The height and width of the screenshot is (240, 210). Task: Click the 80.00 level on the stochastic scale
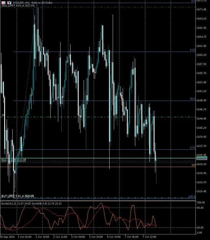click(200, 208)
